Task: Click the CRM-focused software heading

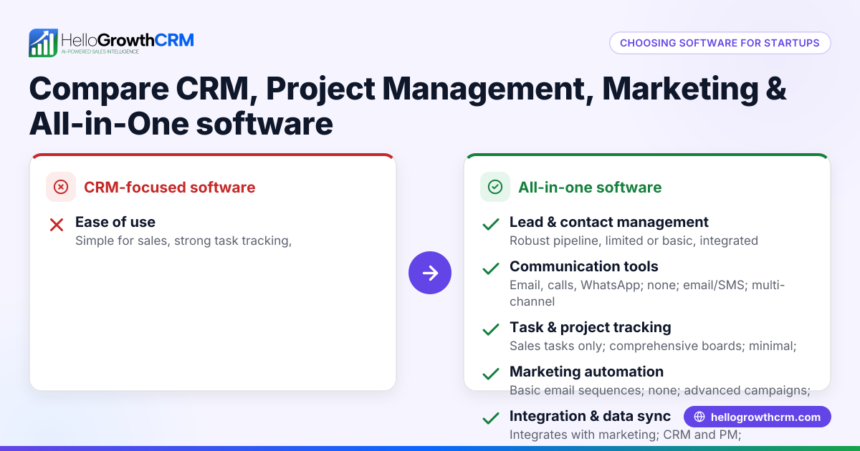Action: pos(170,188)
